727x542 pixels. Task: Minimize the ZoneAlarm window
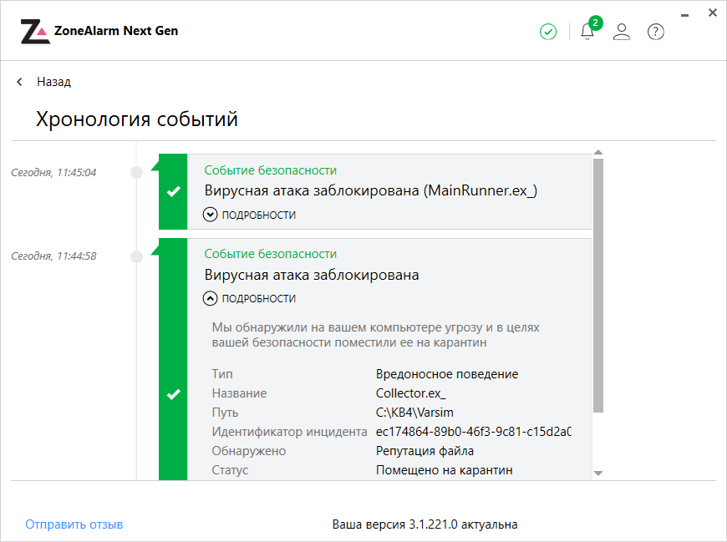685,16
